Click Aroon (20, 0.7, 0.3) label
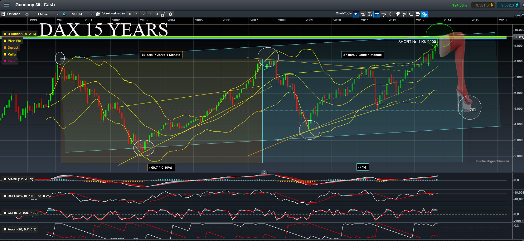 (20, 229)
